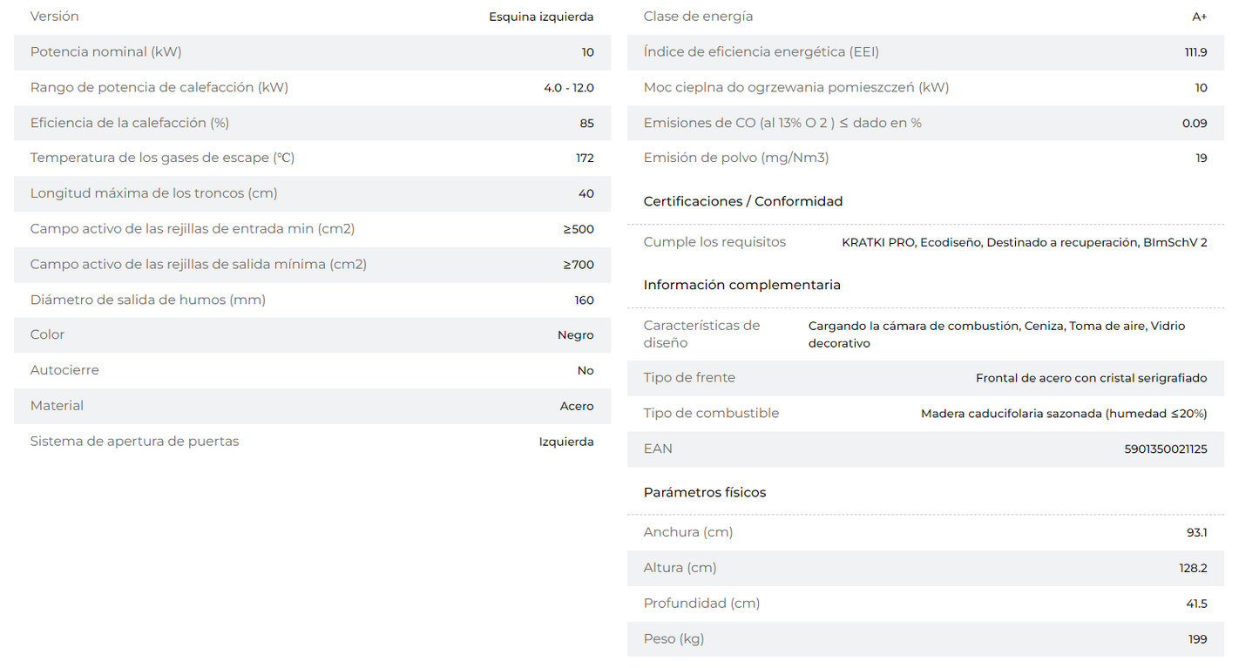1259x668 pixels.
Task: Click the Esquina izquierda version value
Action: click(x=541, y=17)
